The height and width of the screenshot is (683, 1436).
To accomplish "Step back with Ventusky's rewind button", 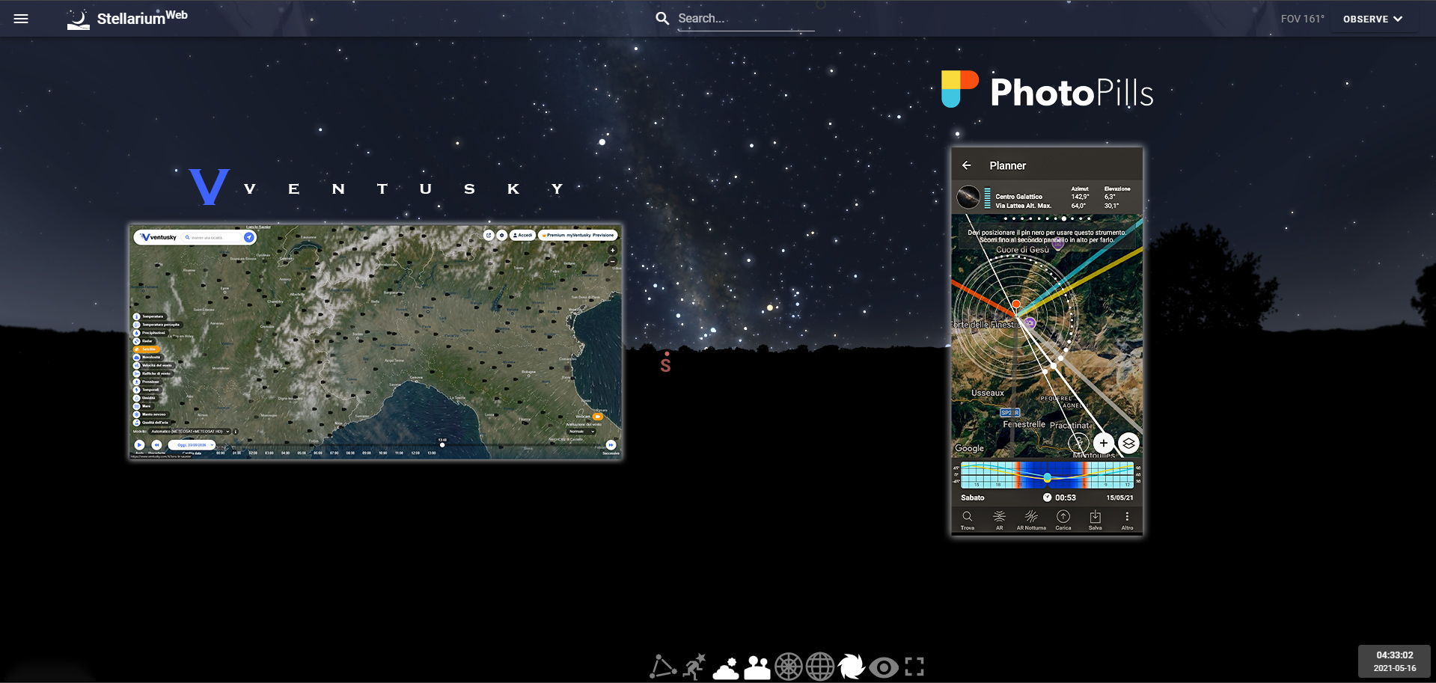I will 156,445.
